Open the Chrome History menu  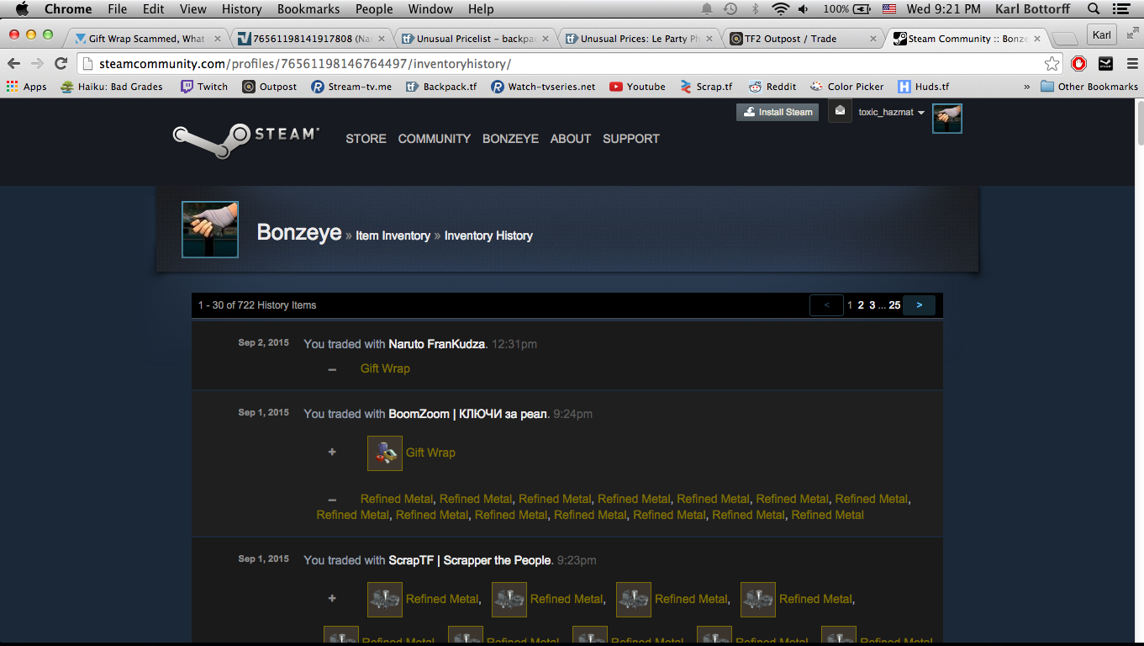tap(241, 9)
